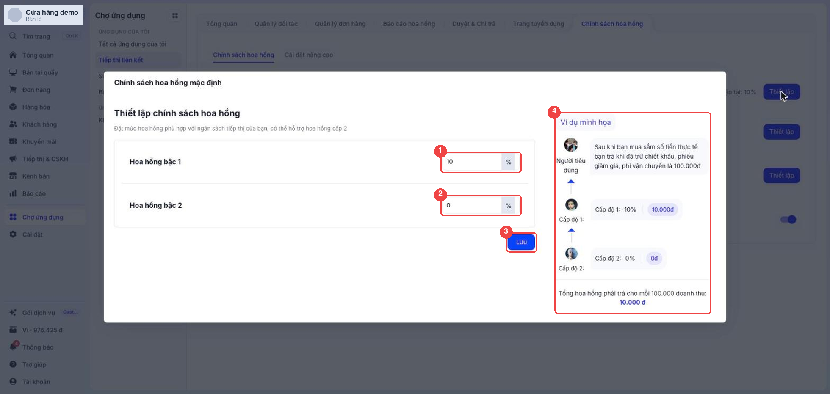The image size is (830, 394).
Task: Open Báo cáo hoa hồng tab
Action: [409, 24]
